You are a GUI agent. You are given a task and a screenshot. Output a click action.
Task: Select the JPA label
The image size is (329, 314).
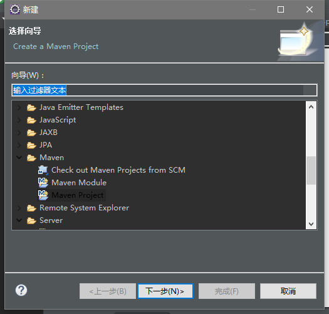click(x=46, y=145)
